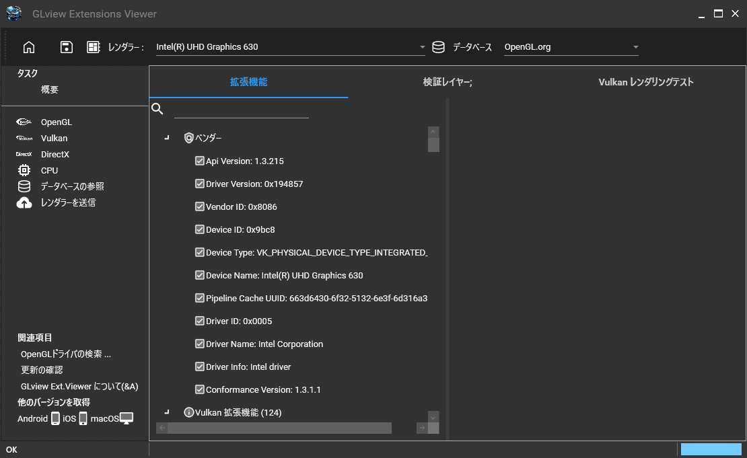Toggle the Driver Name: Intel Corporation checkbox
Image resolution: width=747 pixels, height=458 pixels.
click(200, 344)
